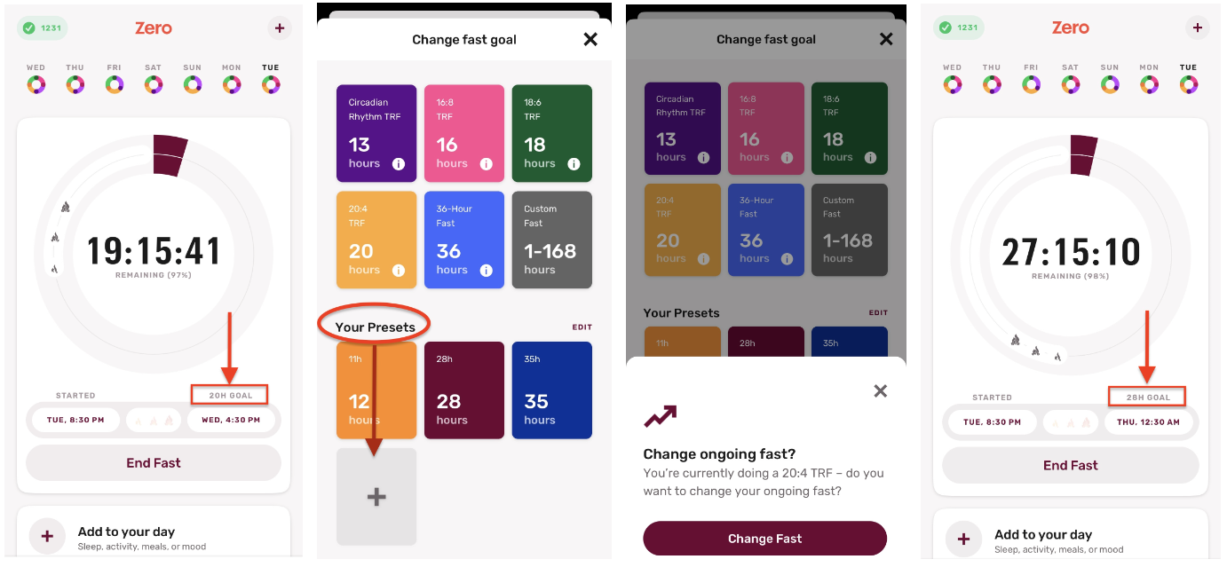1227x575 pixels.
Task: Choose the 28 hours preset
Action: [x=464, y=390]
